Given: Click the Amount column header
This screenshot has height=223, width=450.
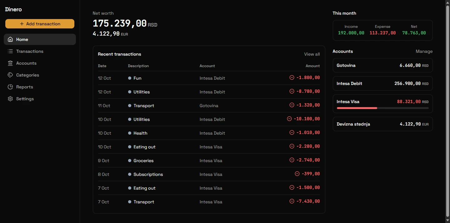Looking at the screenshot, I should [313, 66].
